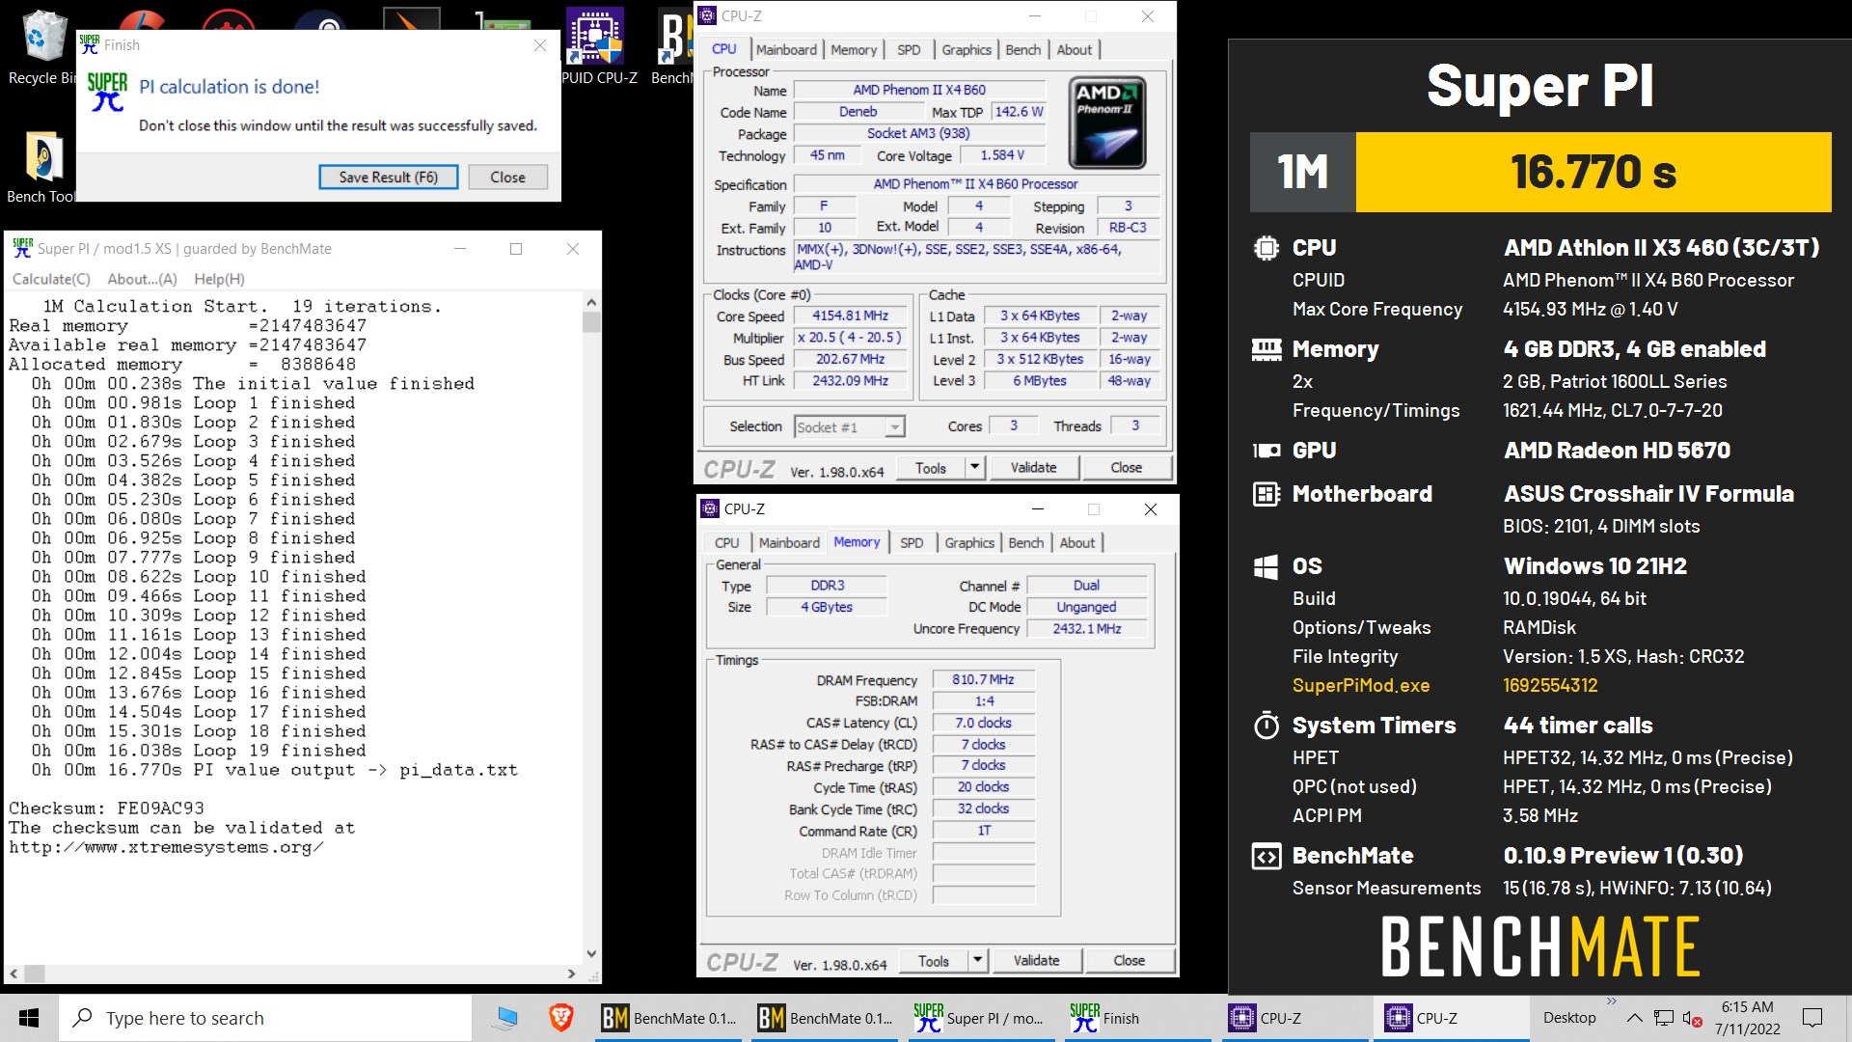Viewport: 1852px width, 1042px height.
Task: Click the DRAM Frequency value 810.7 MHz
Action: (x=983, y=679)
